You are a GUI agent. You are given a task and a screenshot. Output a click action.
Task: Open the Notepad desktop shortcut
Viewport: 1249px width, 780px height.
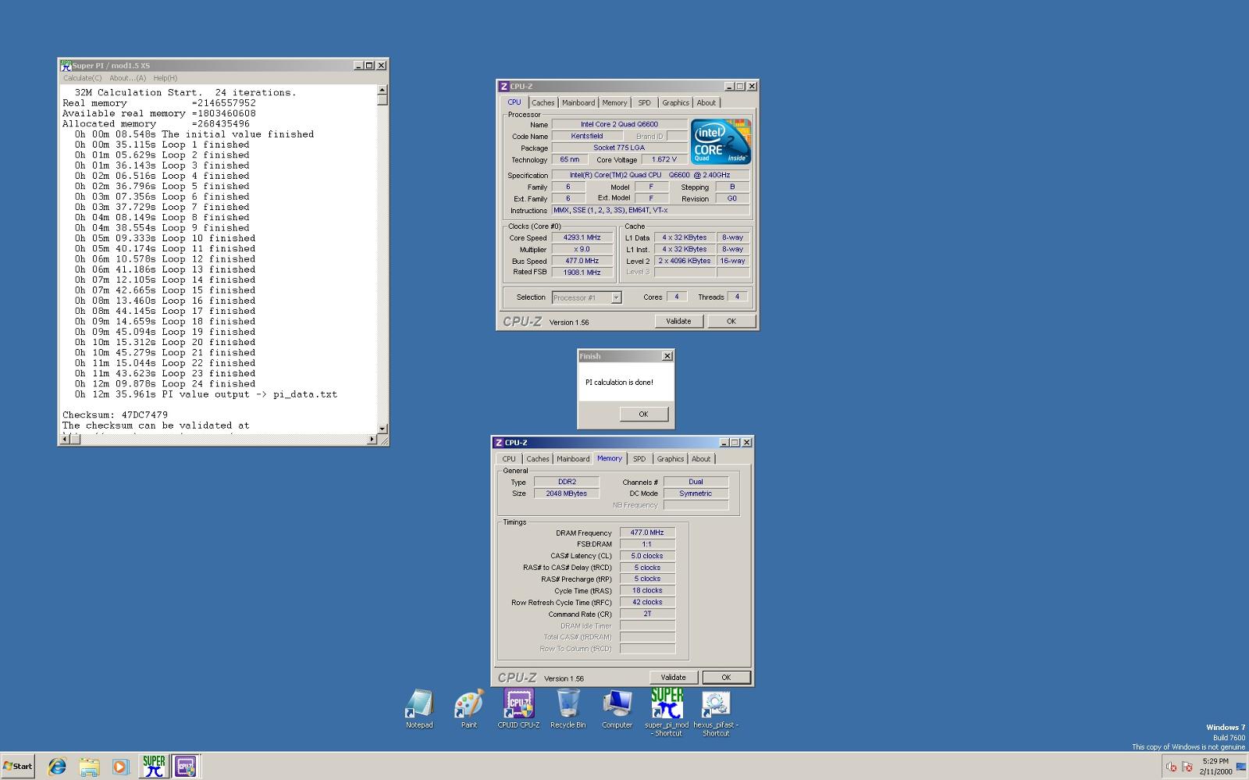419,709
